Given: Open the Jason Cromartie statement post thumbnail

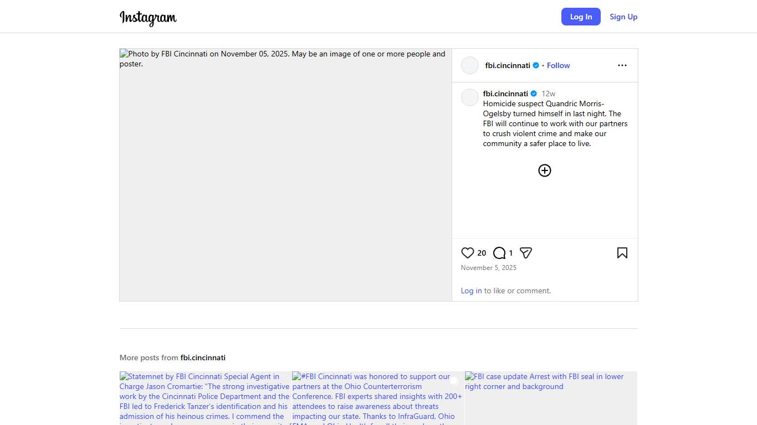Looking at the screenshot, I should [205, 398].
